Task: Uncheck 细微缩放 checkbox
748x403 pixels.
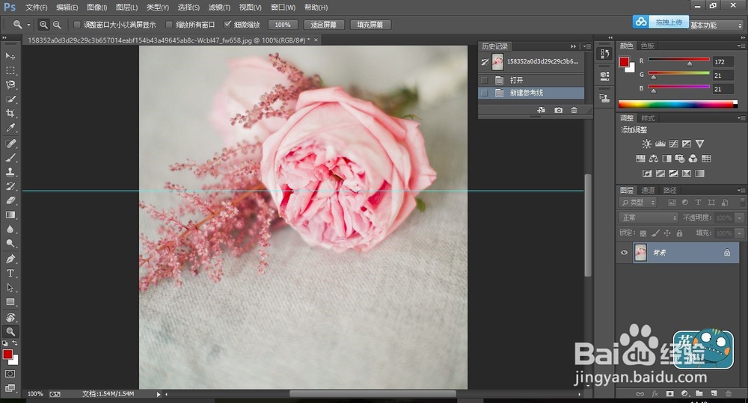Action: coord(227,25)
